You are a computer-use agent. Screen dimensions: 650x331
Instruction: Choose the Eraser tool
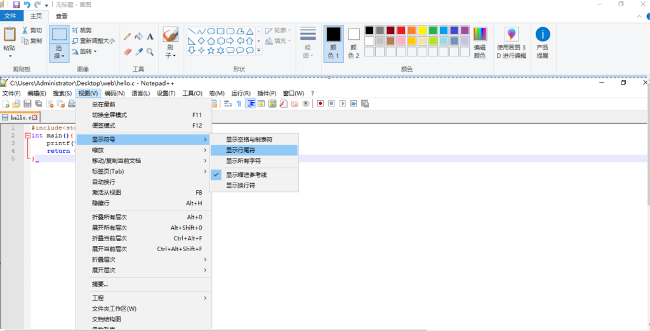(127, 51)
